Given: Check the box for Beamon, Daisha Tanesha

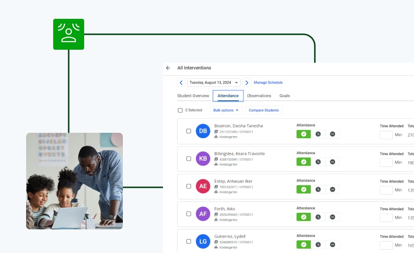Looking at the screenshot, I should tap(189, 131).
